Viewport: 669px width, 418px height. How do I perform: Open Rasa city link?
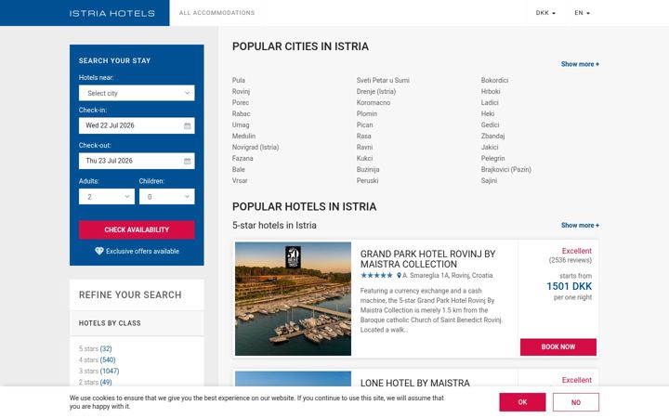pyautogui.click(x=364, y=136)
